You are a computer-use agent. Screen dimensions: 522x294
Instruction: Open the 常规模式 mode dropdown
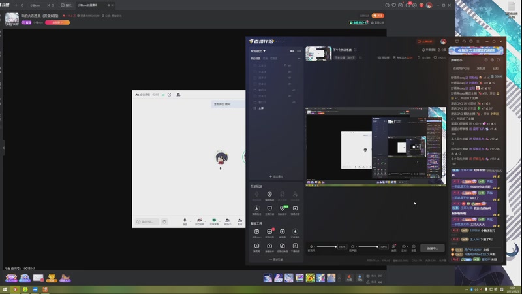click(x=258, y=51)
